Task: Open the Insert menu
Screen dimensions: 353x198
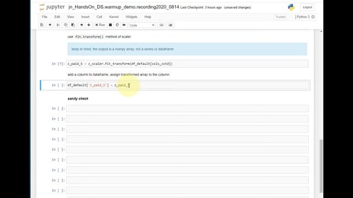Action: [x=85, y=17]
